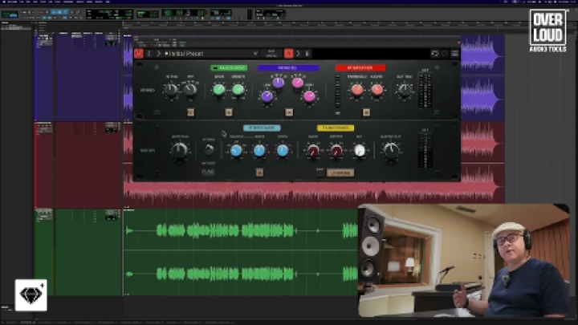578x325 pixels.
Task: Adjust the upper purple EQ knob
Action: (x=279, y=83)
